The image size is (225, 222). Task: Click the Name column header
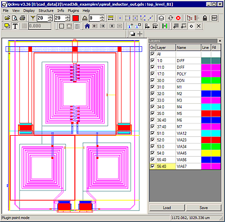(188, 47)
